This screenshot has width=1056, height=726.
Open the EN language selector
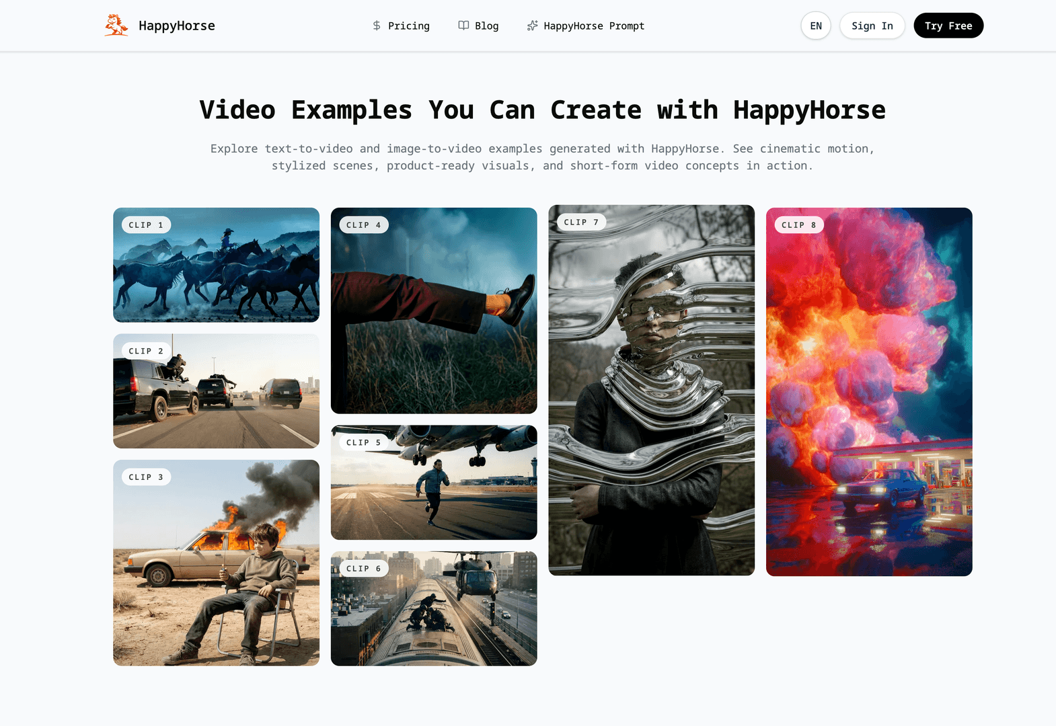pos(816,26)
